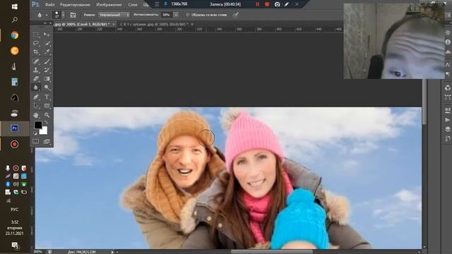
Task: Click the vertical canvas scrollbar
Action: pos(424,101)
